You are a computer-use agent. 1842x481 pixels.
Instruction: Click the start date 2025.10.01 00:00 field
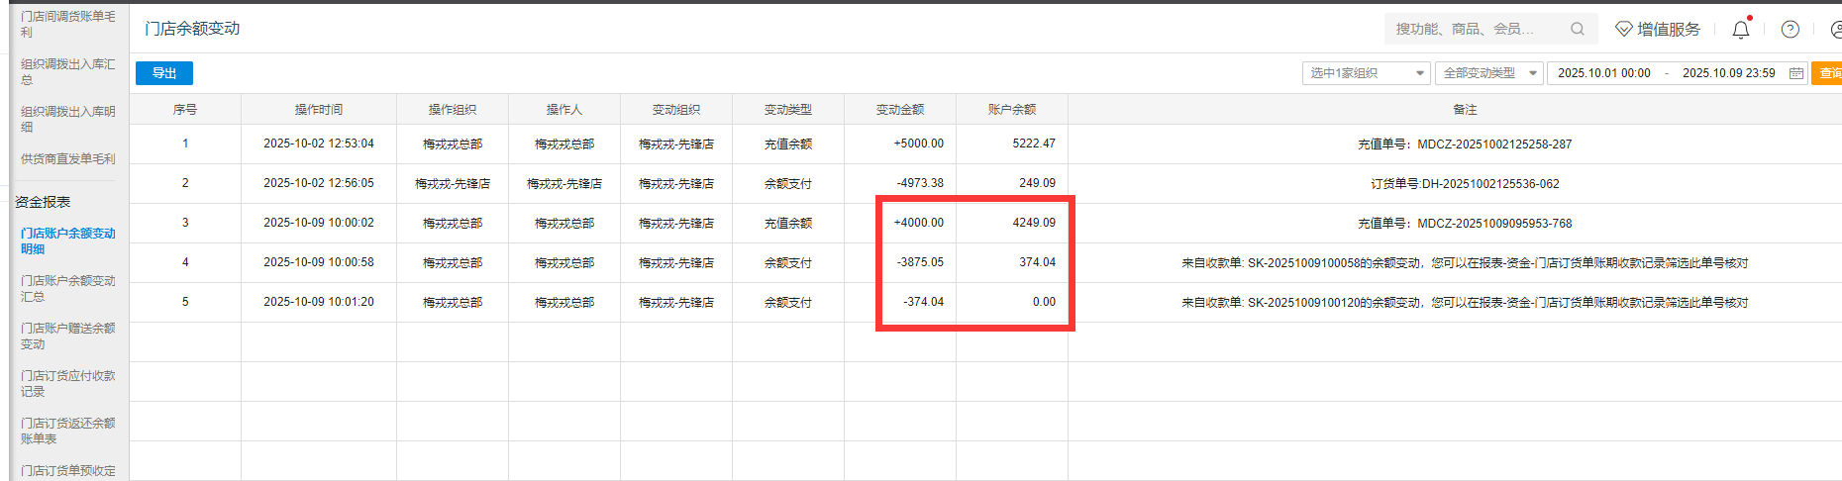1603,73
